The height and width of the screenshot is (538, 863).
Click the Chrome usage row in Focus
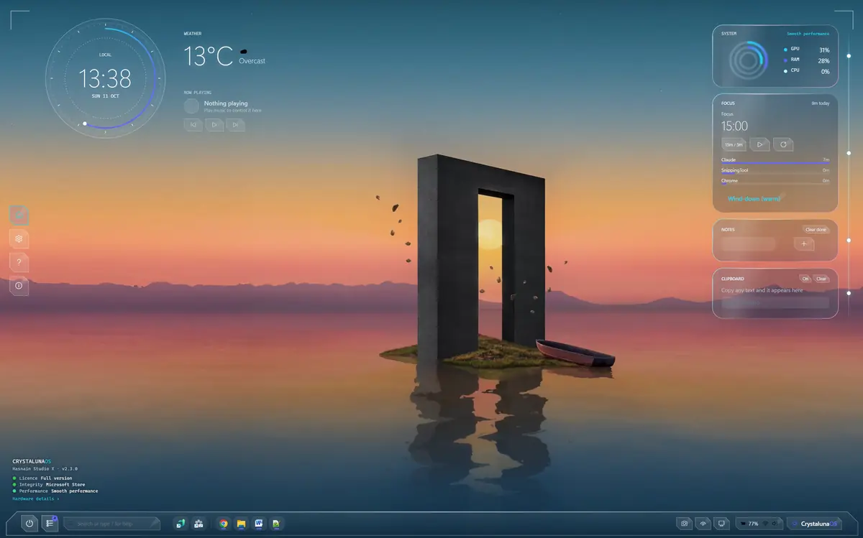775,182
